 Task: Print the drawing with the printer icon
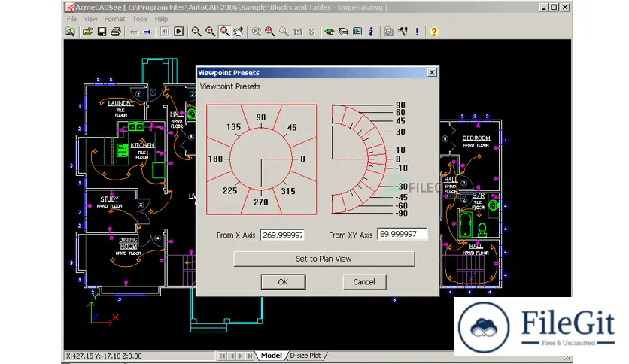coord(116,32)
